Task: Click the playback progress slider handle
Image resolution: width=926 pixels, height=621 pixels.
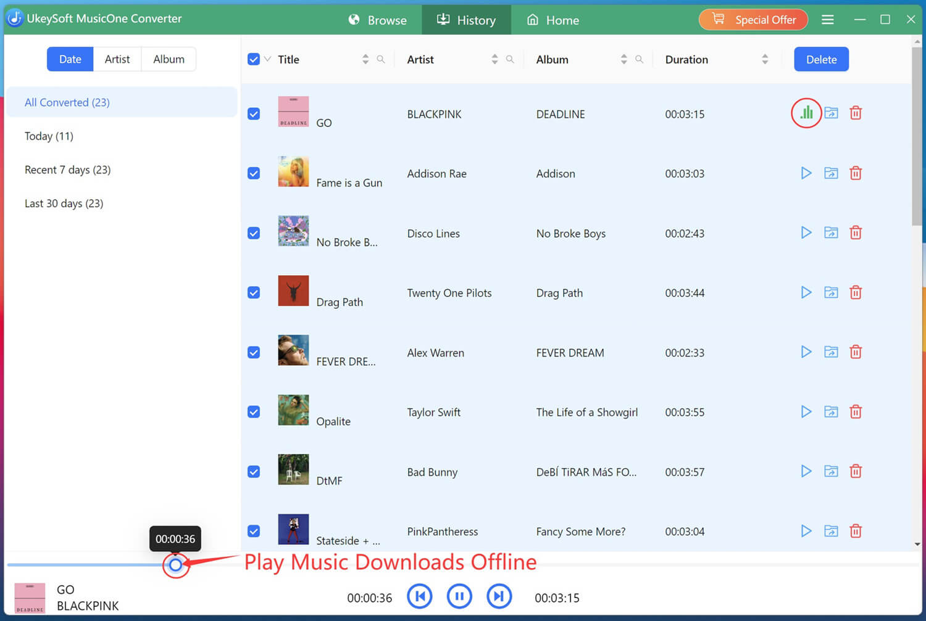Action: coord(175,565)
